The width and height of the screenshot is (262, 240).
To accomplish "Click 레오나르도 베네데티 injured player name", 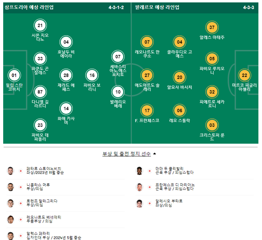I will (44, 218).
